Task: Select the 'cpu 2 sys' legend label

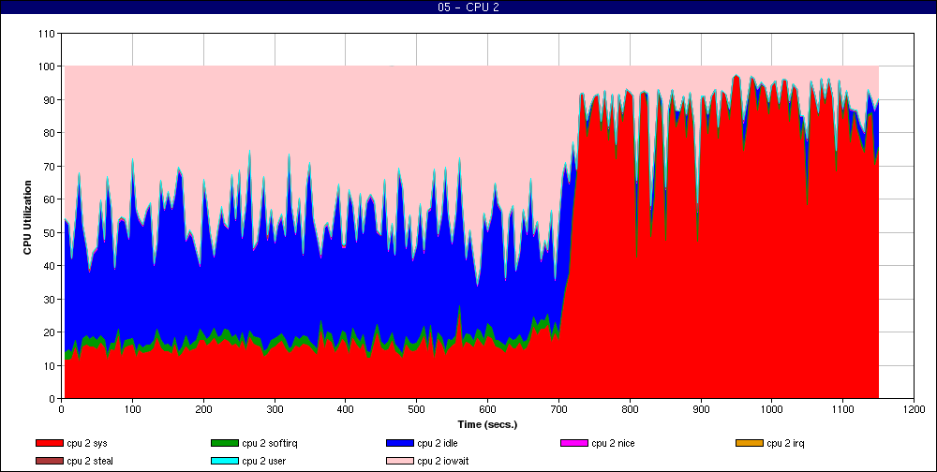Action: pyautogui.click(x=87, y=443)
